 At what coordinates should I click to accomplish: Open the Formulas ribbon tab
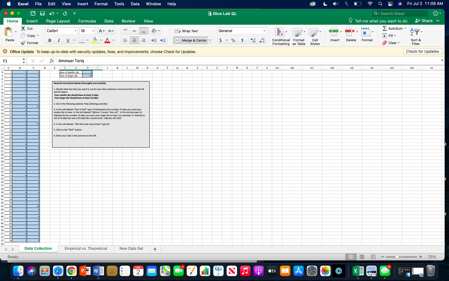tap(87, 21)
